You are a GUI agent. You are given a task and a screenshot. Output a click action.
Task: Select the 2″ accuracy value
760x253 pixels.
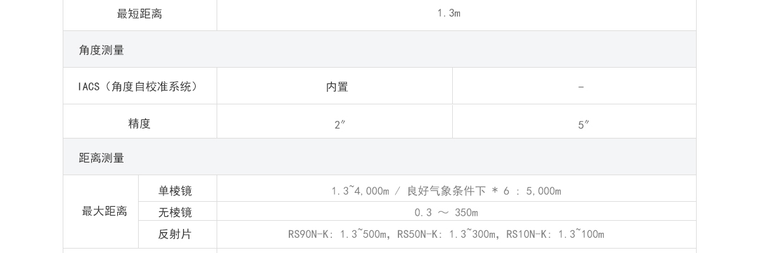coord(339,125)
